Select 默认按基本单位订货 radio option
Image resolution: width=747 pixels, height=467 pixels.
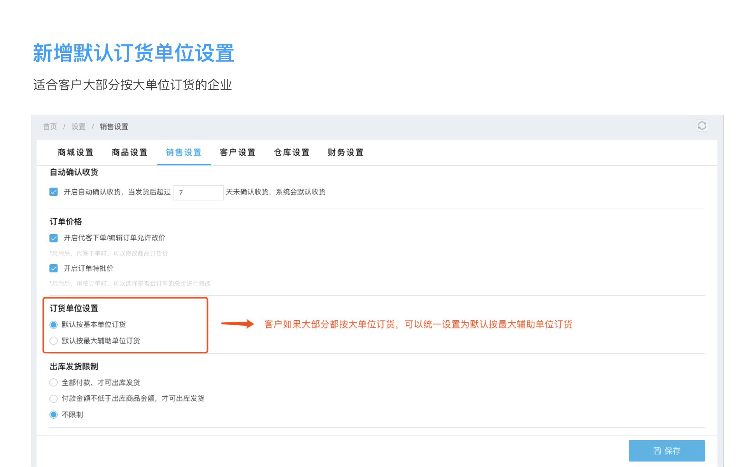click(x=54, y=325)
